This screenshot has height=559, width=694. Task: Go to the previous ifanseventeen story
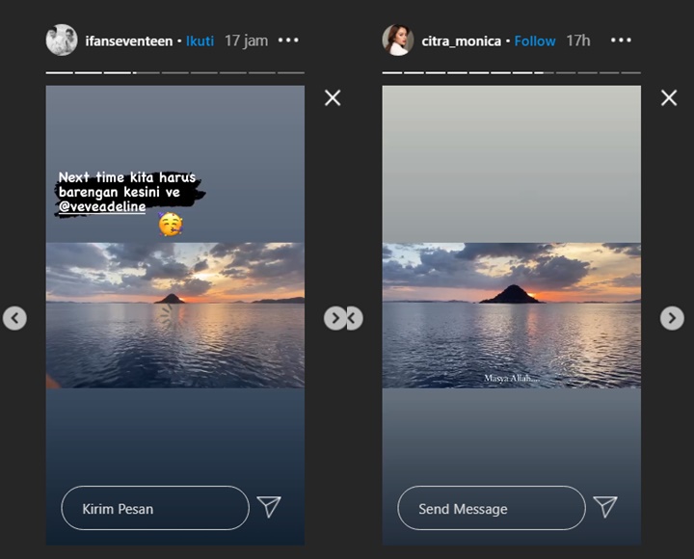point(14,318)
